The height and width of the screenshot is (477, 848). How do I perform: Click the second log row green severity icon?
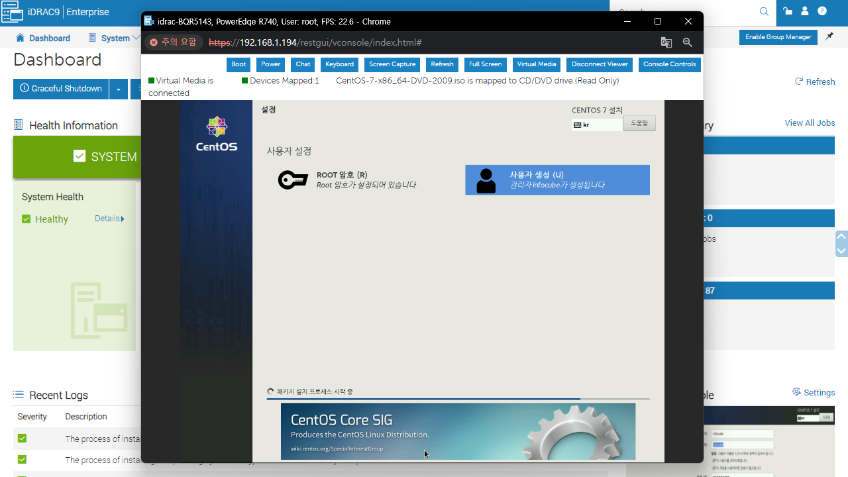(x=22, y=459)
